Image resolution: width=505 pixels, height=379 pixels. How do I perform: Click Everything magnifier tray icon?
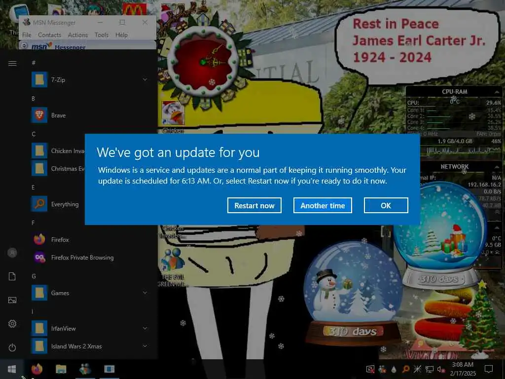pos(406,369)
